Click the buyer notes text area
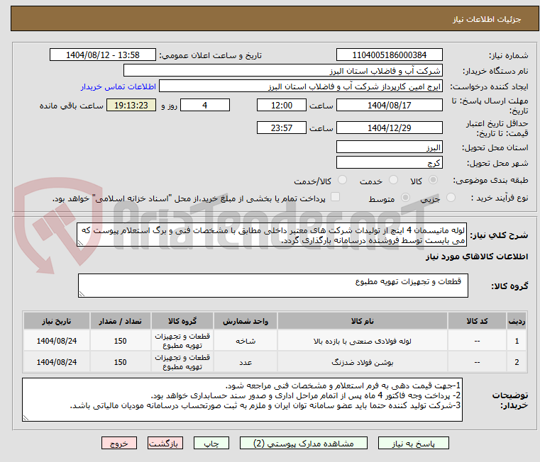 (242, 400)
